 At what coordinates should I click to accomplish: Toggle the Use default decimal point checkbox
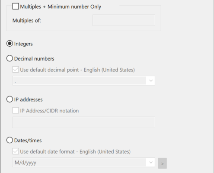[16, 70]
